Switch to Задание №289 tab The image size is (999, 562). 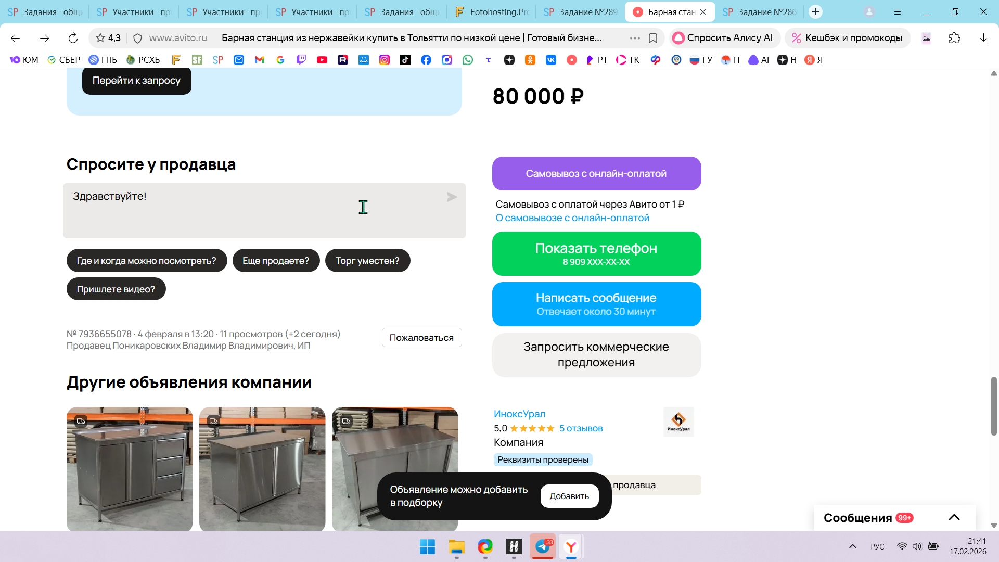581,11
